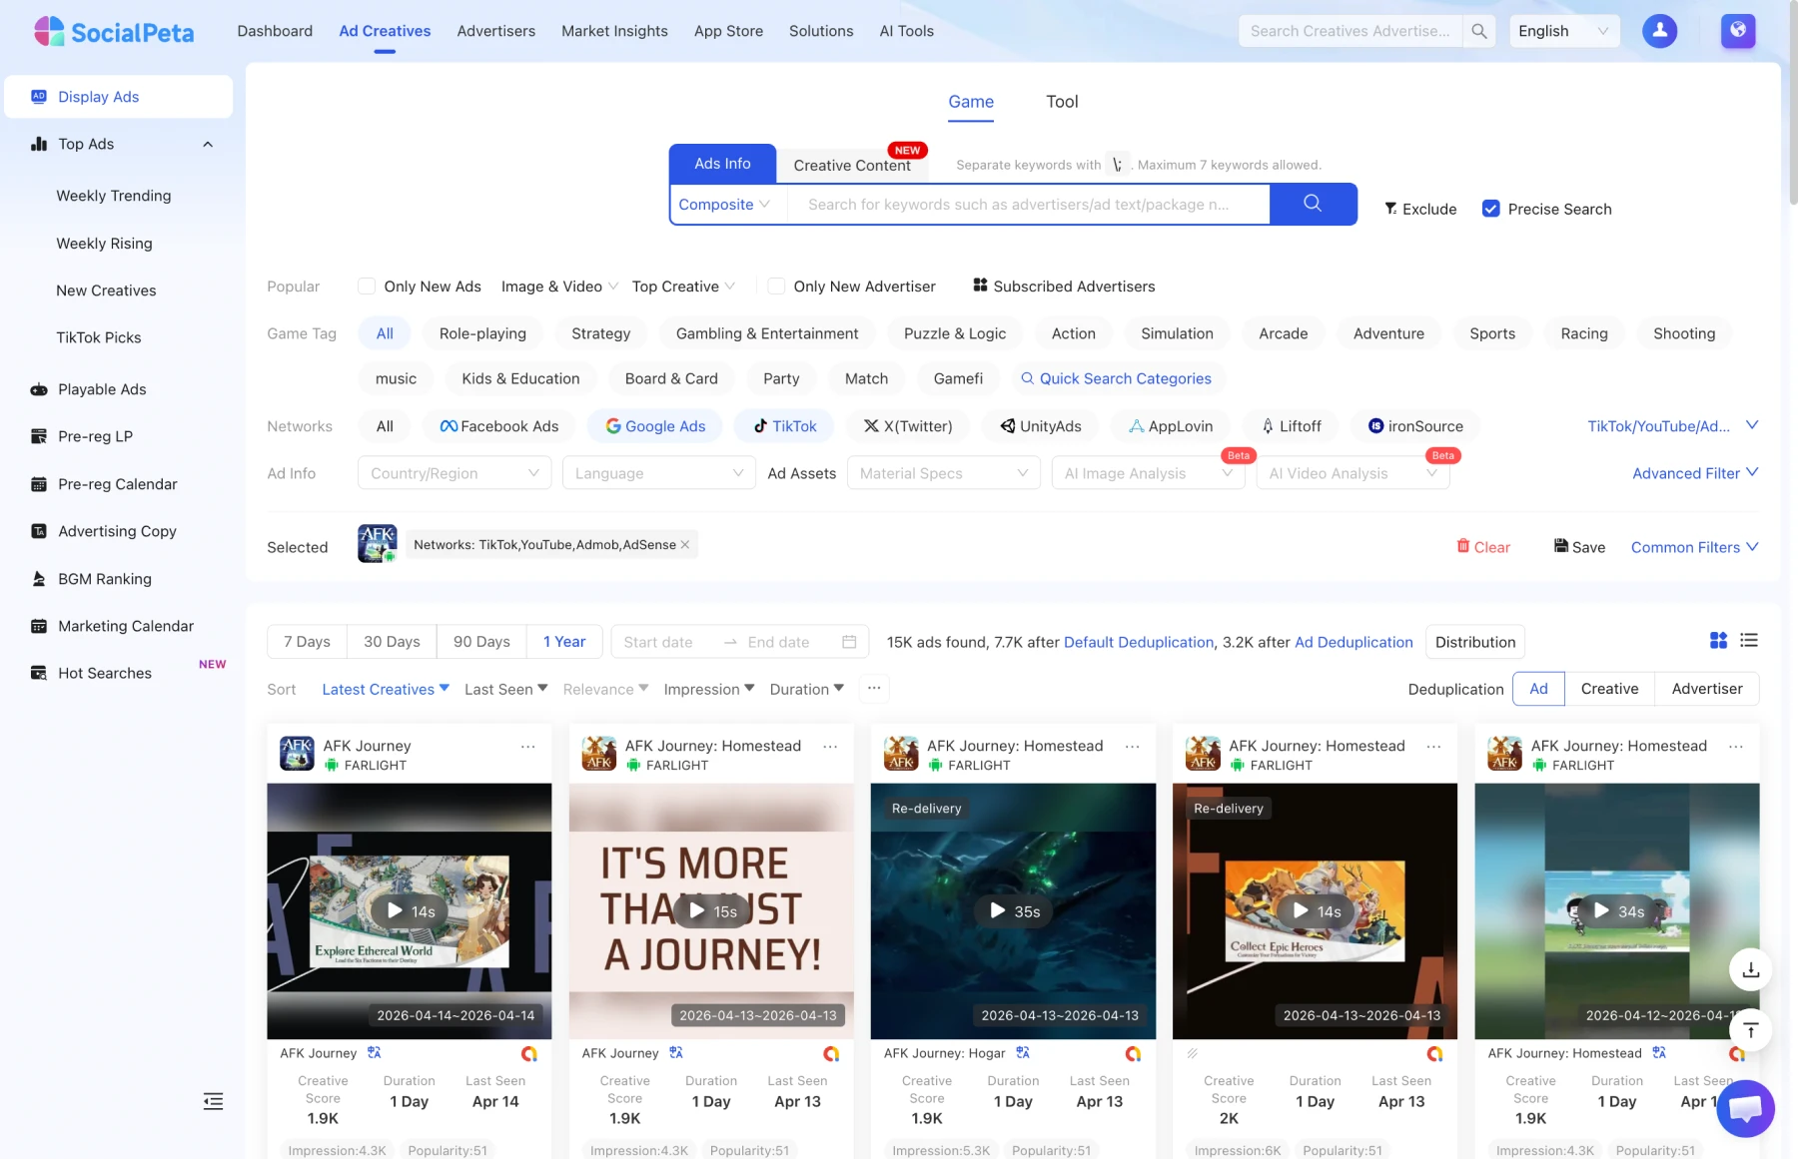The height and width of the screenshot is (1159, 1798).
Task: Click the translate icon on AFK Journey card
Action: pos(374,1053)
